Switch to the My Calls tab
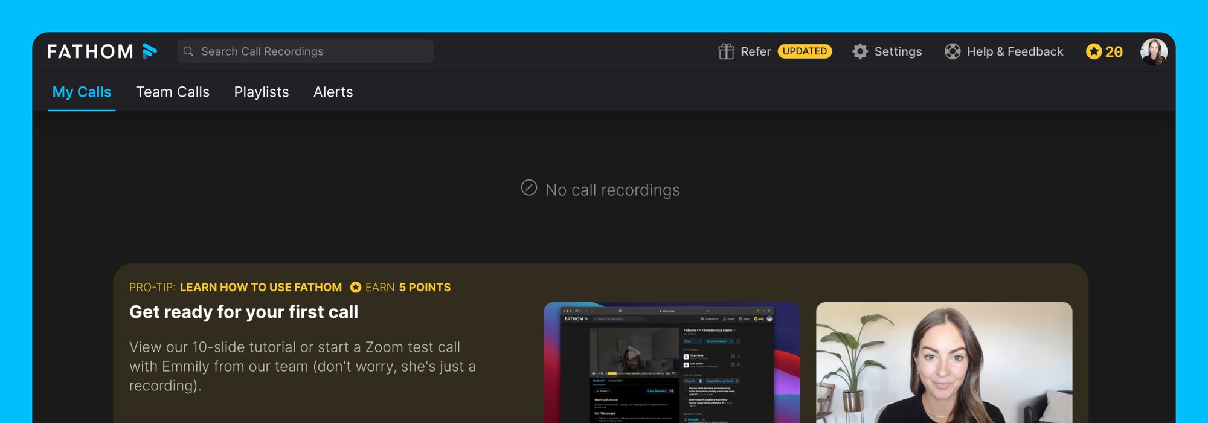1208x423 pixels. click(x=82, y=92)
